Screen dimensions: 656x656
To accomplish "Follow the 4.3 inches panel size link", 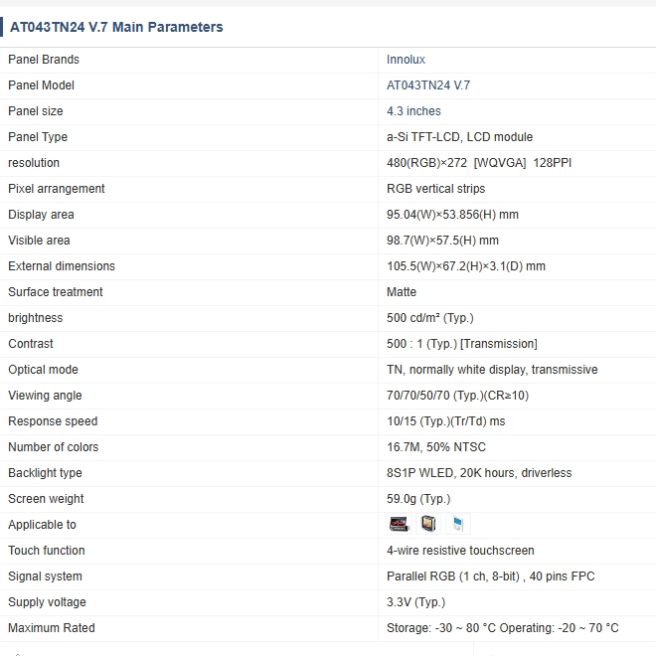I will [x=413, y=111].
